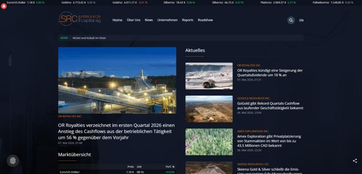
Task: Click the red notification bell icon
Action: [x=4, y=6]
